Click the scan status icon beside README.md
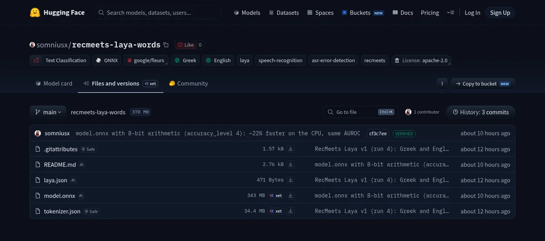Screen dimensions: 545x241 [x=82, y=165]
